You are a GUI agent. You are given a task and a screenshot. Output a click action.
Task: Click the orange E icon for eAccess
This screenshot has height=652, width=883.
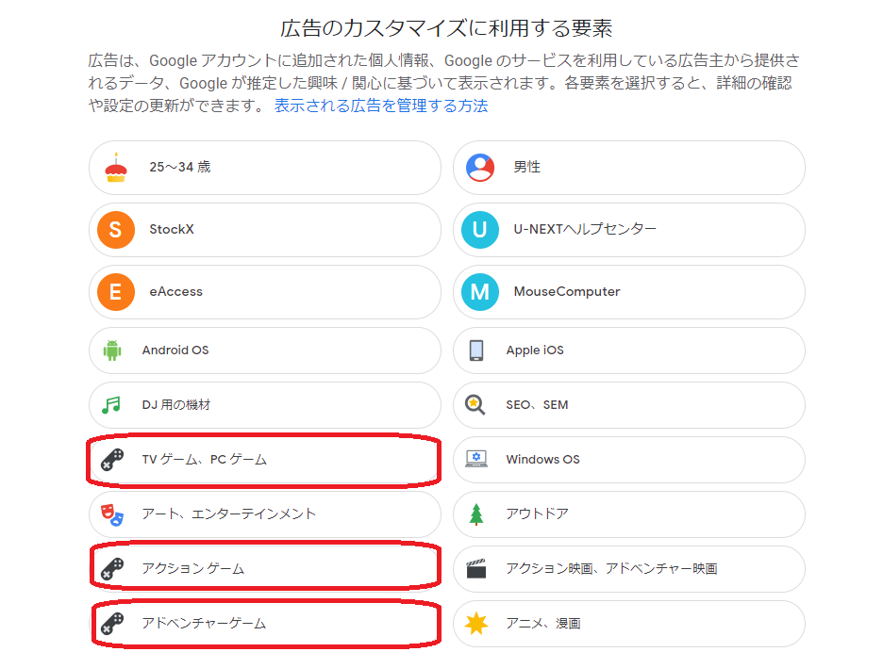pos(115,292)
